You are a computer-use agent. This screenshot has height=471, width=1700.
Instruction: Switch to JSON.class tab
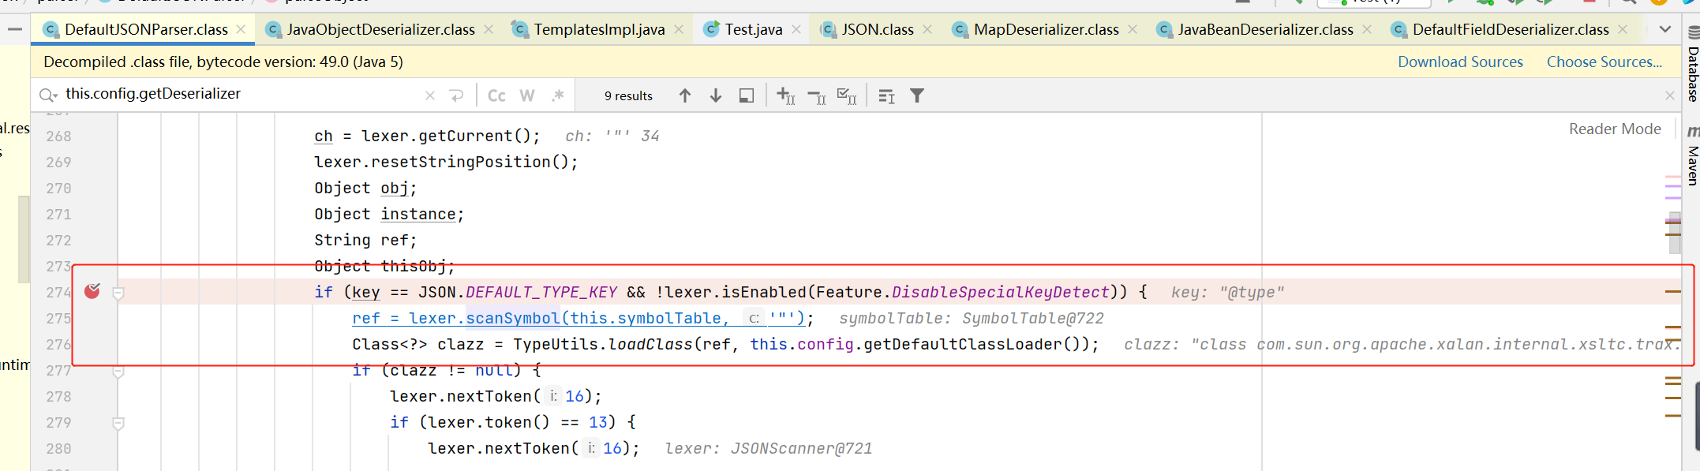click(x=877, y=29)
